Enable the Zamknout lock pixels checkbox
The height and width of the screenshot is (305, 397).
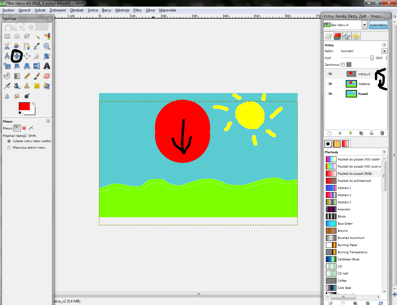343,65
